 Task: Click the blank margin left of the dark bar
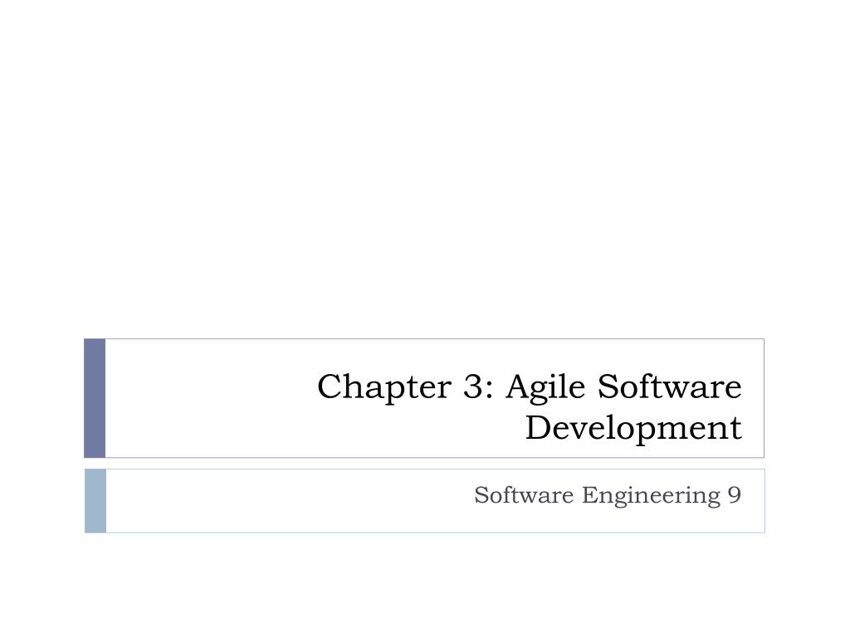point(42,398)
